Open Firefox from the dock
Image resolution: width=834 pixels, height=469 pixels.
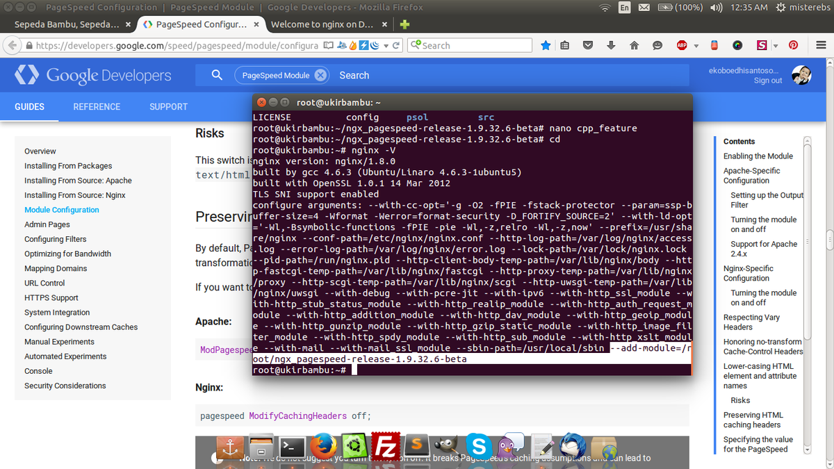(323, 446)
